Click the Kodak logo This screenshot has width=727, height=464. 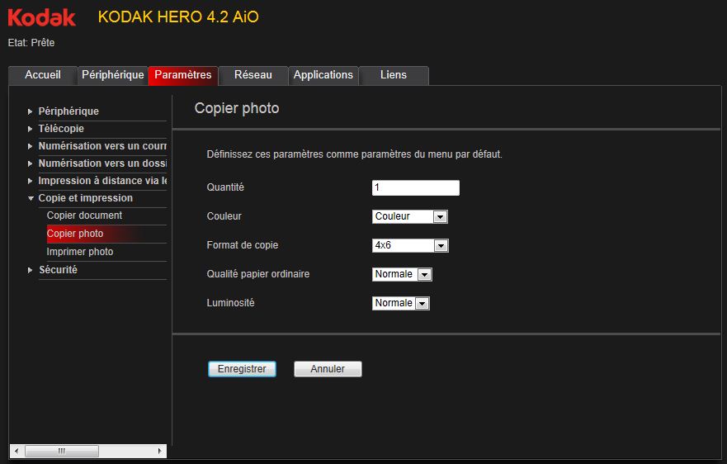coord(42,17)
